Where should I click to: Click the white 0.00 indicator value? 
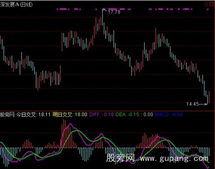(x=148, y=114)
